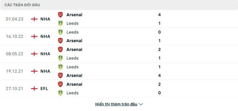
Task: Open 'Hiển thị thêm trận đấu' link
Action: click(x=116, y=104)
